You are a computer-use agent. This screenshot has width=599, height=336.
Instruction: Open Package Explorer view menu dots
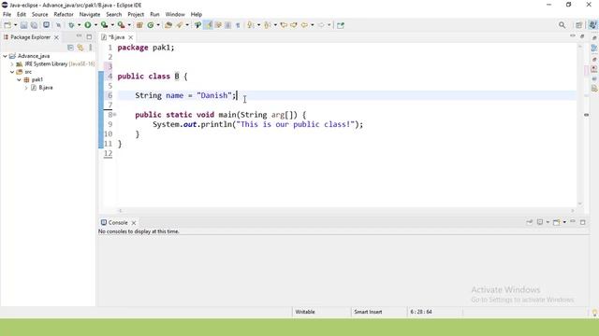pyautogui.click(x=91, y=48)
